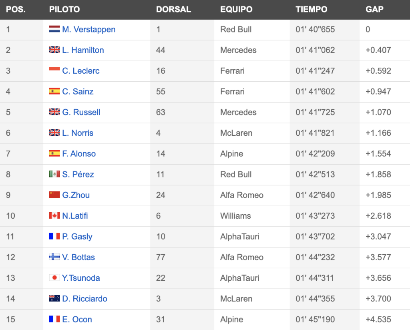
Task: Open M. Verstappen driver link
Action: click(88, 29)
